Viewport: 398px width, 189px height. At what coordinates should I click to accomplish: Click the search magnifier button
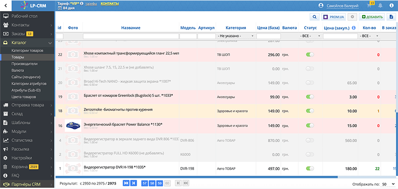point(314,17)
